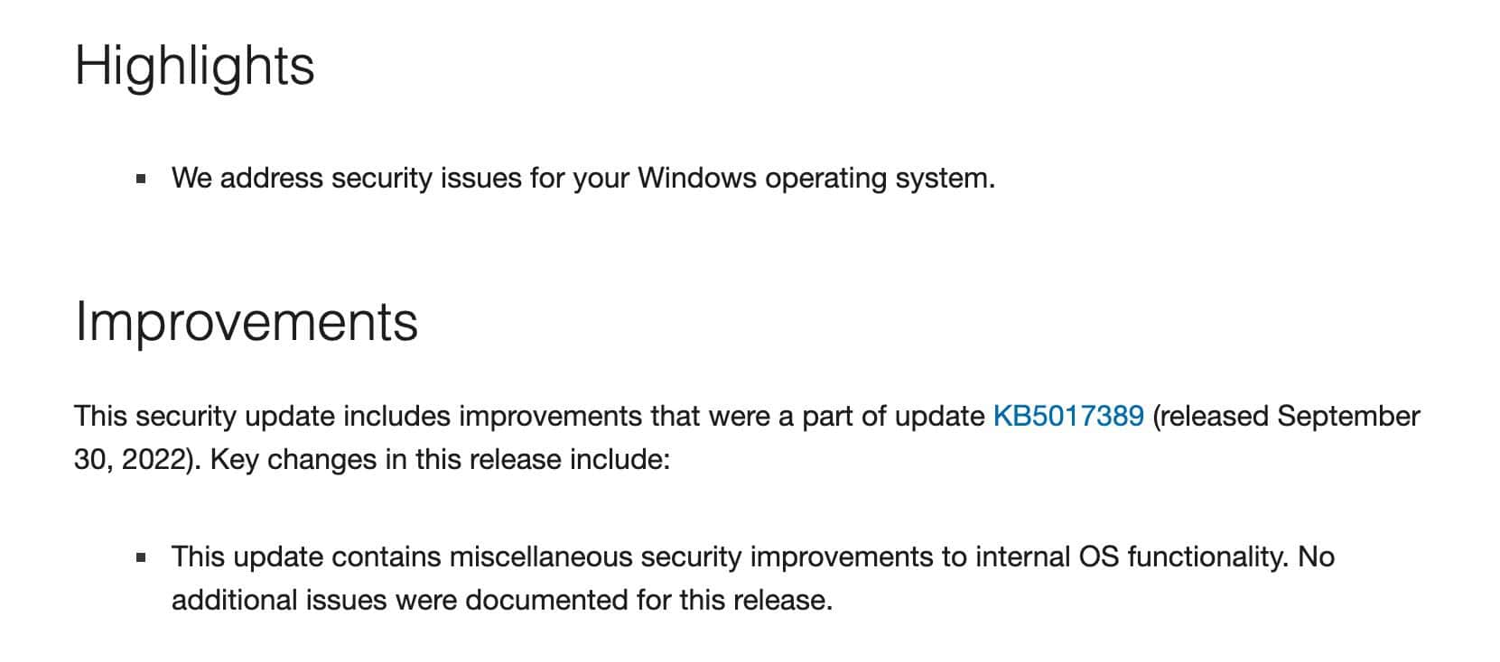Click the words 'security issues' in the Highlights bullet
The height and width of the screenshot is (662, 1500).
click(426, 178)
